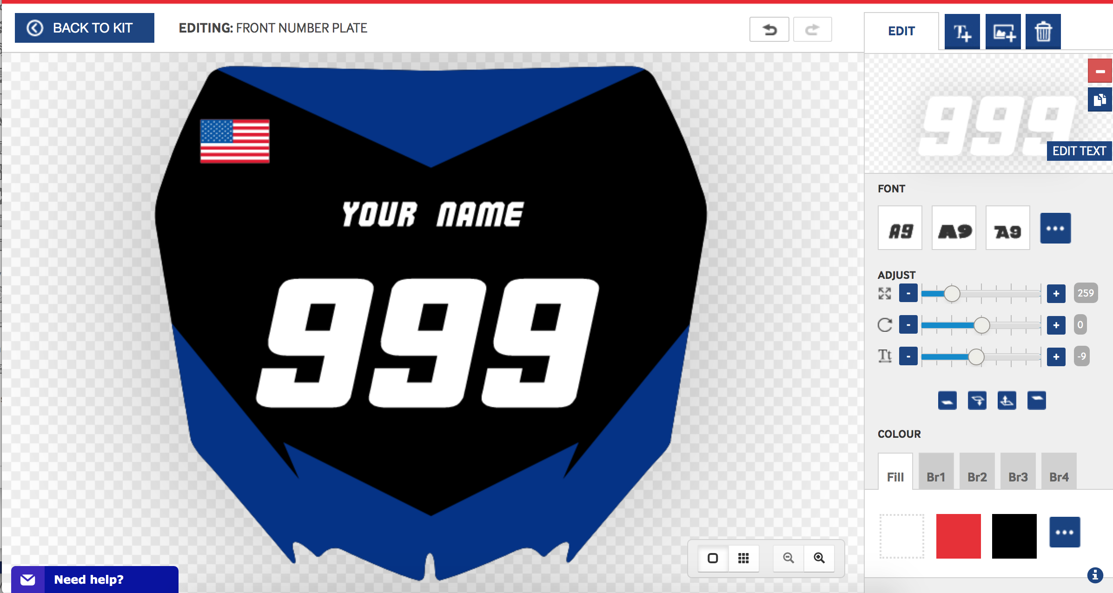1113x593 pixels.
Task: Select the Fill colour tab
Action: [894, 476]
